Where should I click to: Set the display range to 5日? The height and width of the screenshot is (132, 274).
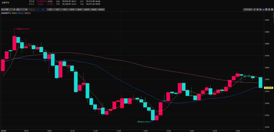[x=65, y=10]
